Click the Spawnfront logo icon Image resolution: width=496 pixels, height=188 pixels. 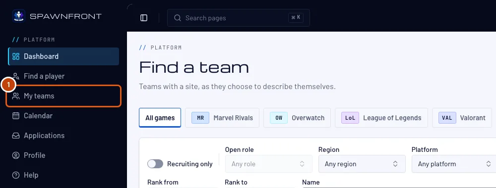pos(19,16)
